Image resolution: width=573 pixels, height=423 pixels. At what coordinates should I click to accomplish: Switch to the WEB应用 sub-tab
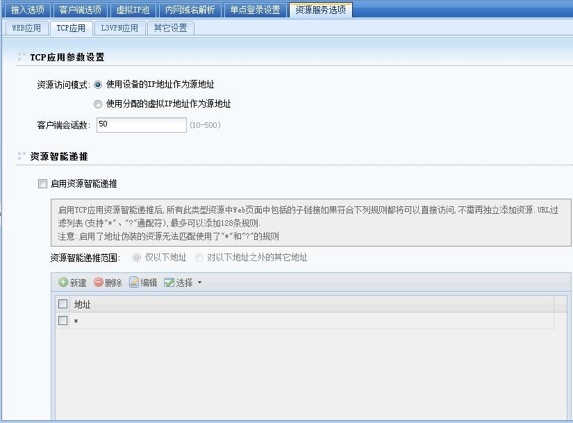pos(26,28)
